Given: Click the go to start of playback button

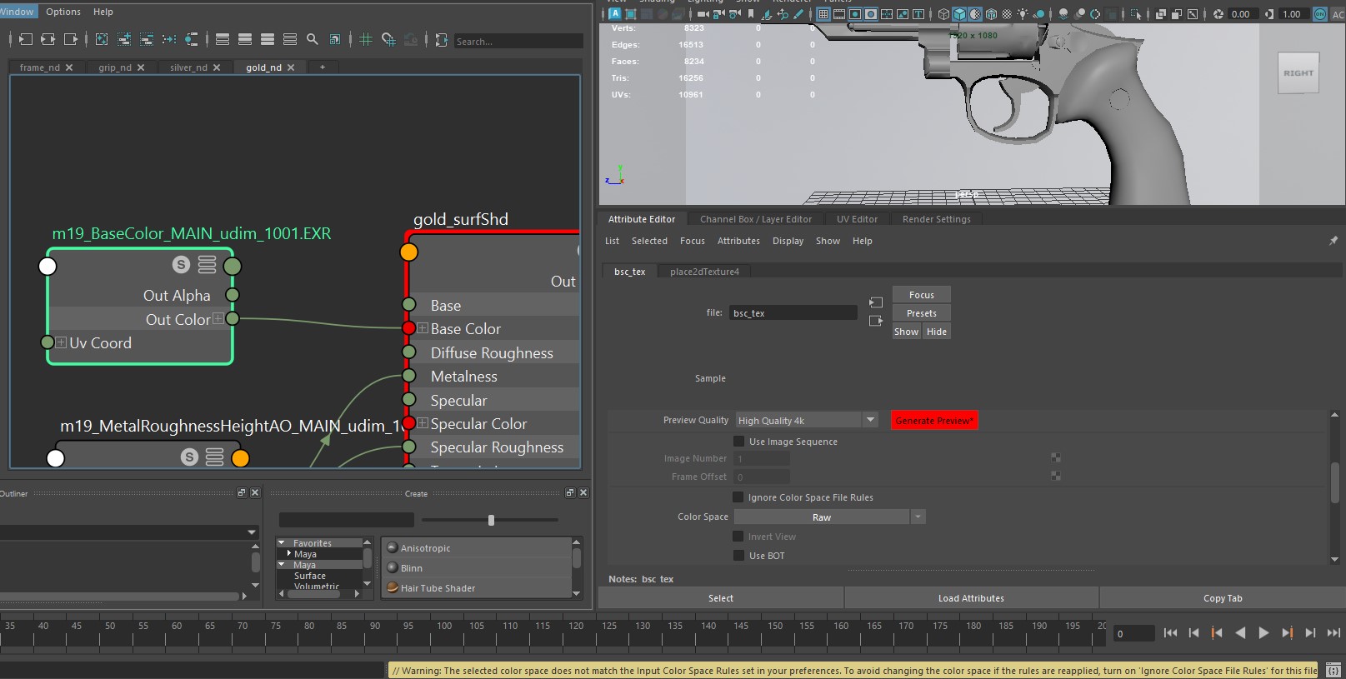Looking at the screenshot, I should click(1170, 633).
